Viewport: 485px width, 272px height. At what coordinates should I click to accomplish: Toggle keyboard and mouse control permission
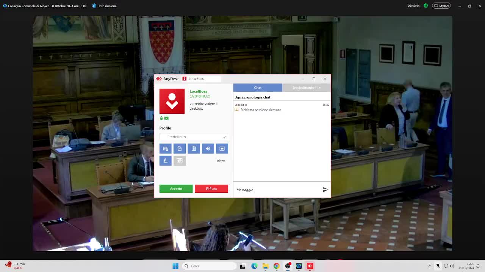(165, 148)
